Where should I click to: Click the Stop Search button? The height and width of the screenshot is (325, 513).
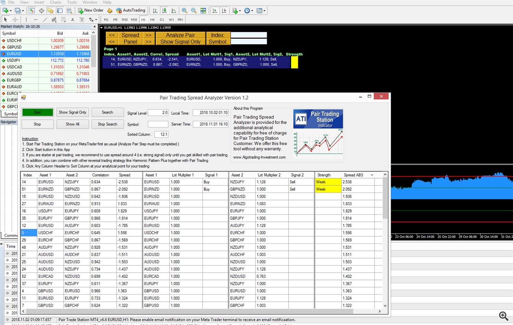tap(107, 124)
